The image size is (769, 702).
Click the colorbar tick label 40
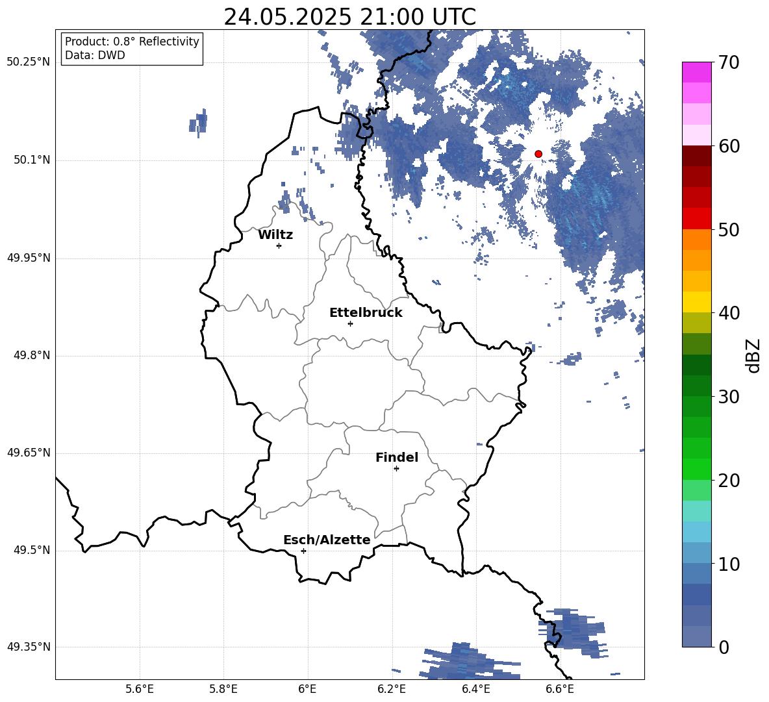(729, 313)
